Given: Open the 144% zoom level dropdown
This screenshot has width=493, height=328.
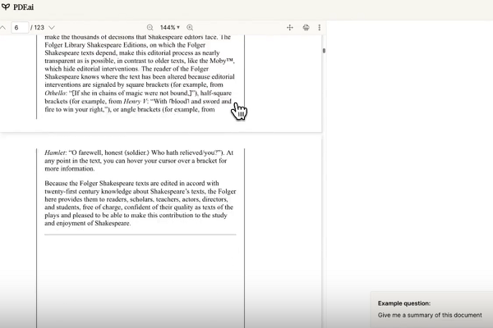Looking at the screenshot, I should point(170,27).
